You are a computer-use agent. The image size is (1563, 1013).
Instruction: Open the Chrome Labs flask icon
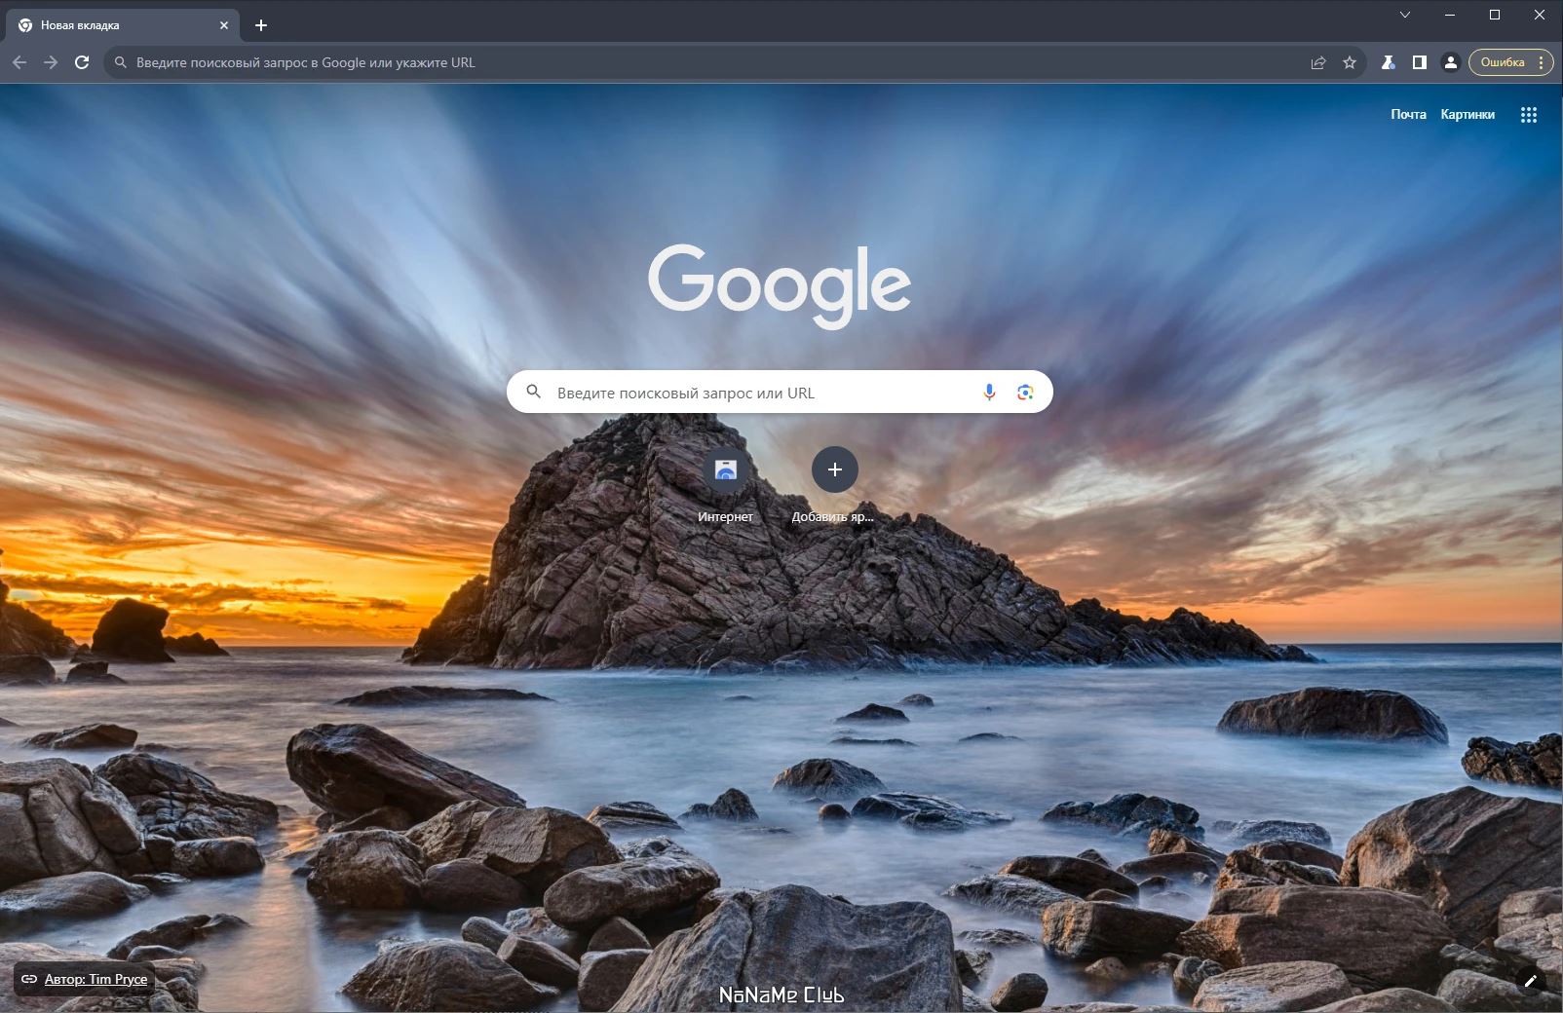pyautogui.click(x=1389, y=62)
